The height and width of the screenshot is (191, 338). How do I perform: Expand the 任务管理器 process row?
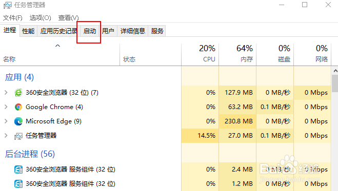(6, 136)
